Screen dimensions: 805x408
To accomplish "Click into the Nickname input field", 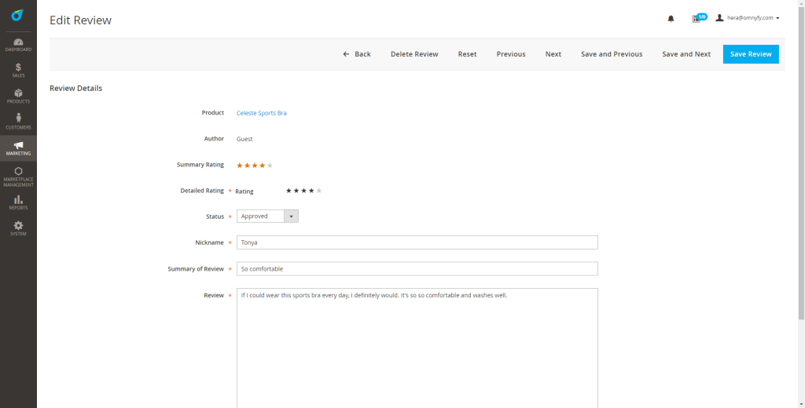I will [417, 242].
